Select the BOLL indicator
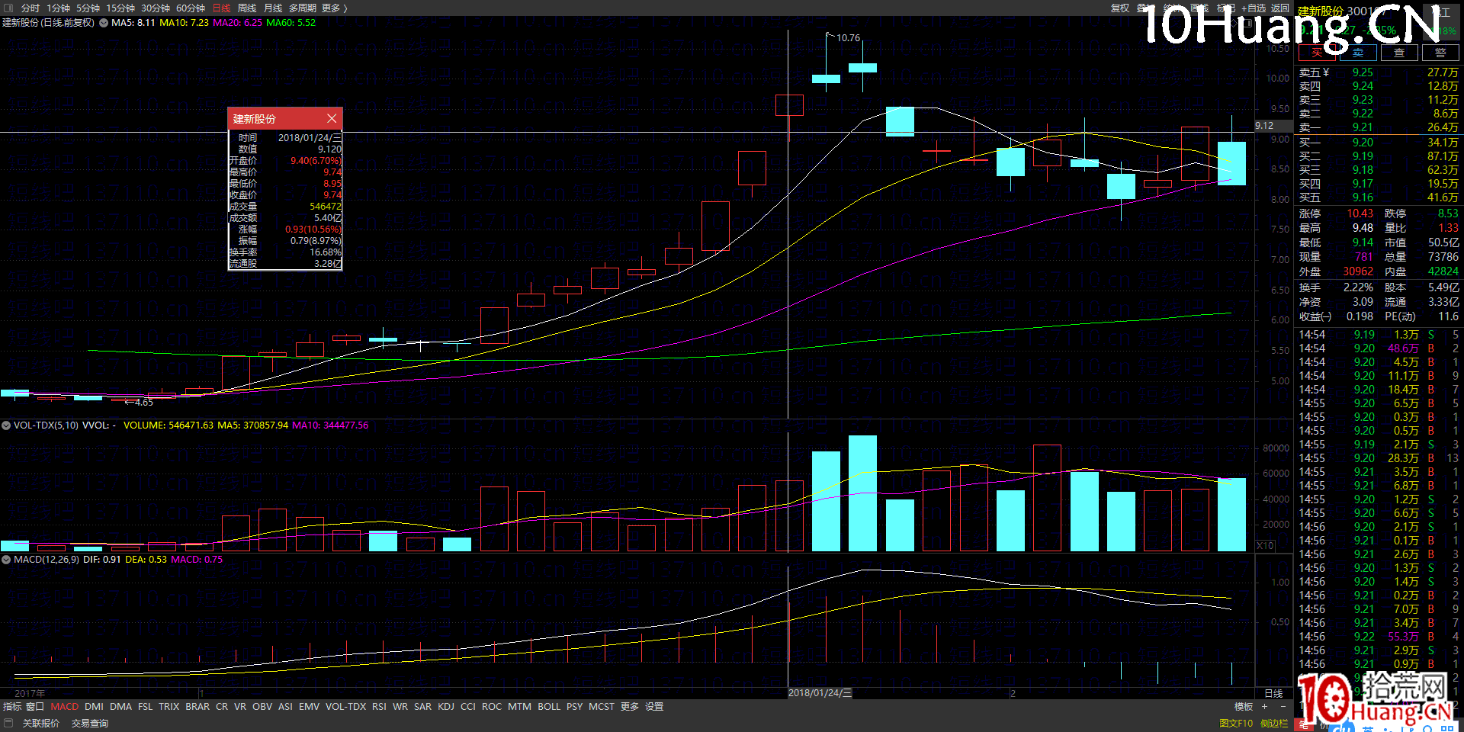1464x732 pixels. point(548,707)
